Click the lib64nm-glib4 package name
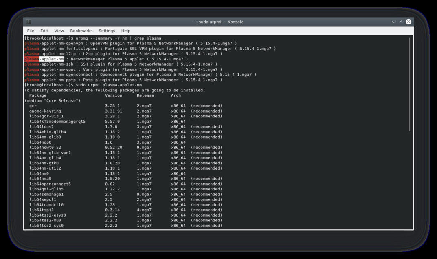Image resolution: width=437 pixels, height=259 pixels. tap(45, 158)
